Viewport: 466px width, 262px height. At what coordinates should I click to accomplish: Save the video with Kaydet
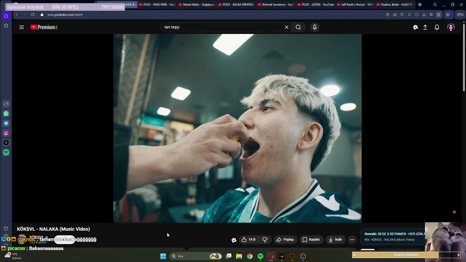[311, 239]
